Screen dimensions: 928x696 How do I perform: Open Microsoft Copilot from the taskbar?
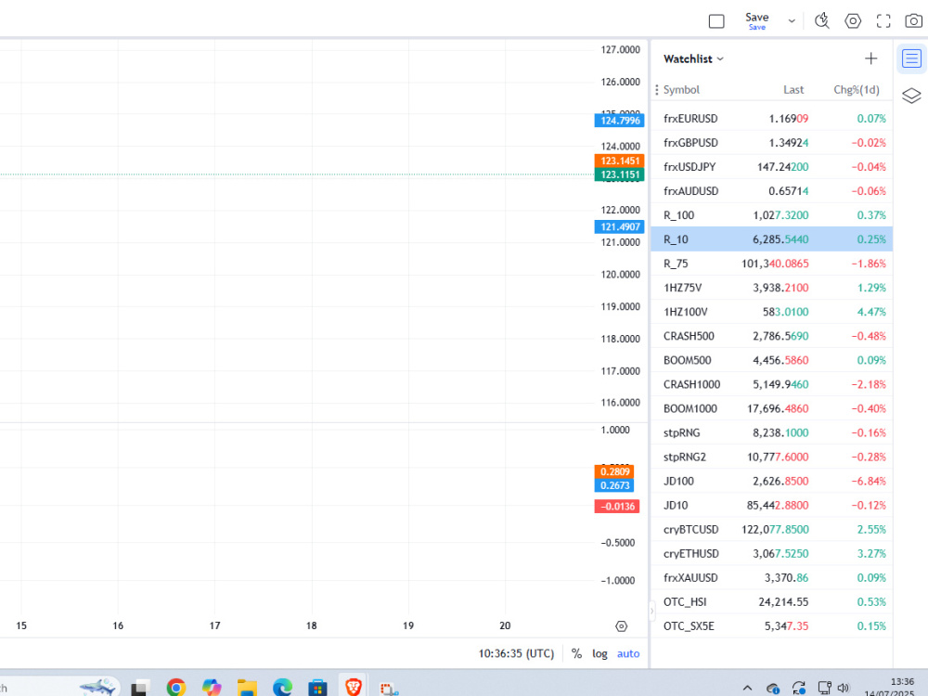point(212,687)
